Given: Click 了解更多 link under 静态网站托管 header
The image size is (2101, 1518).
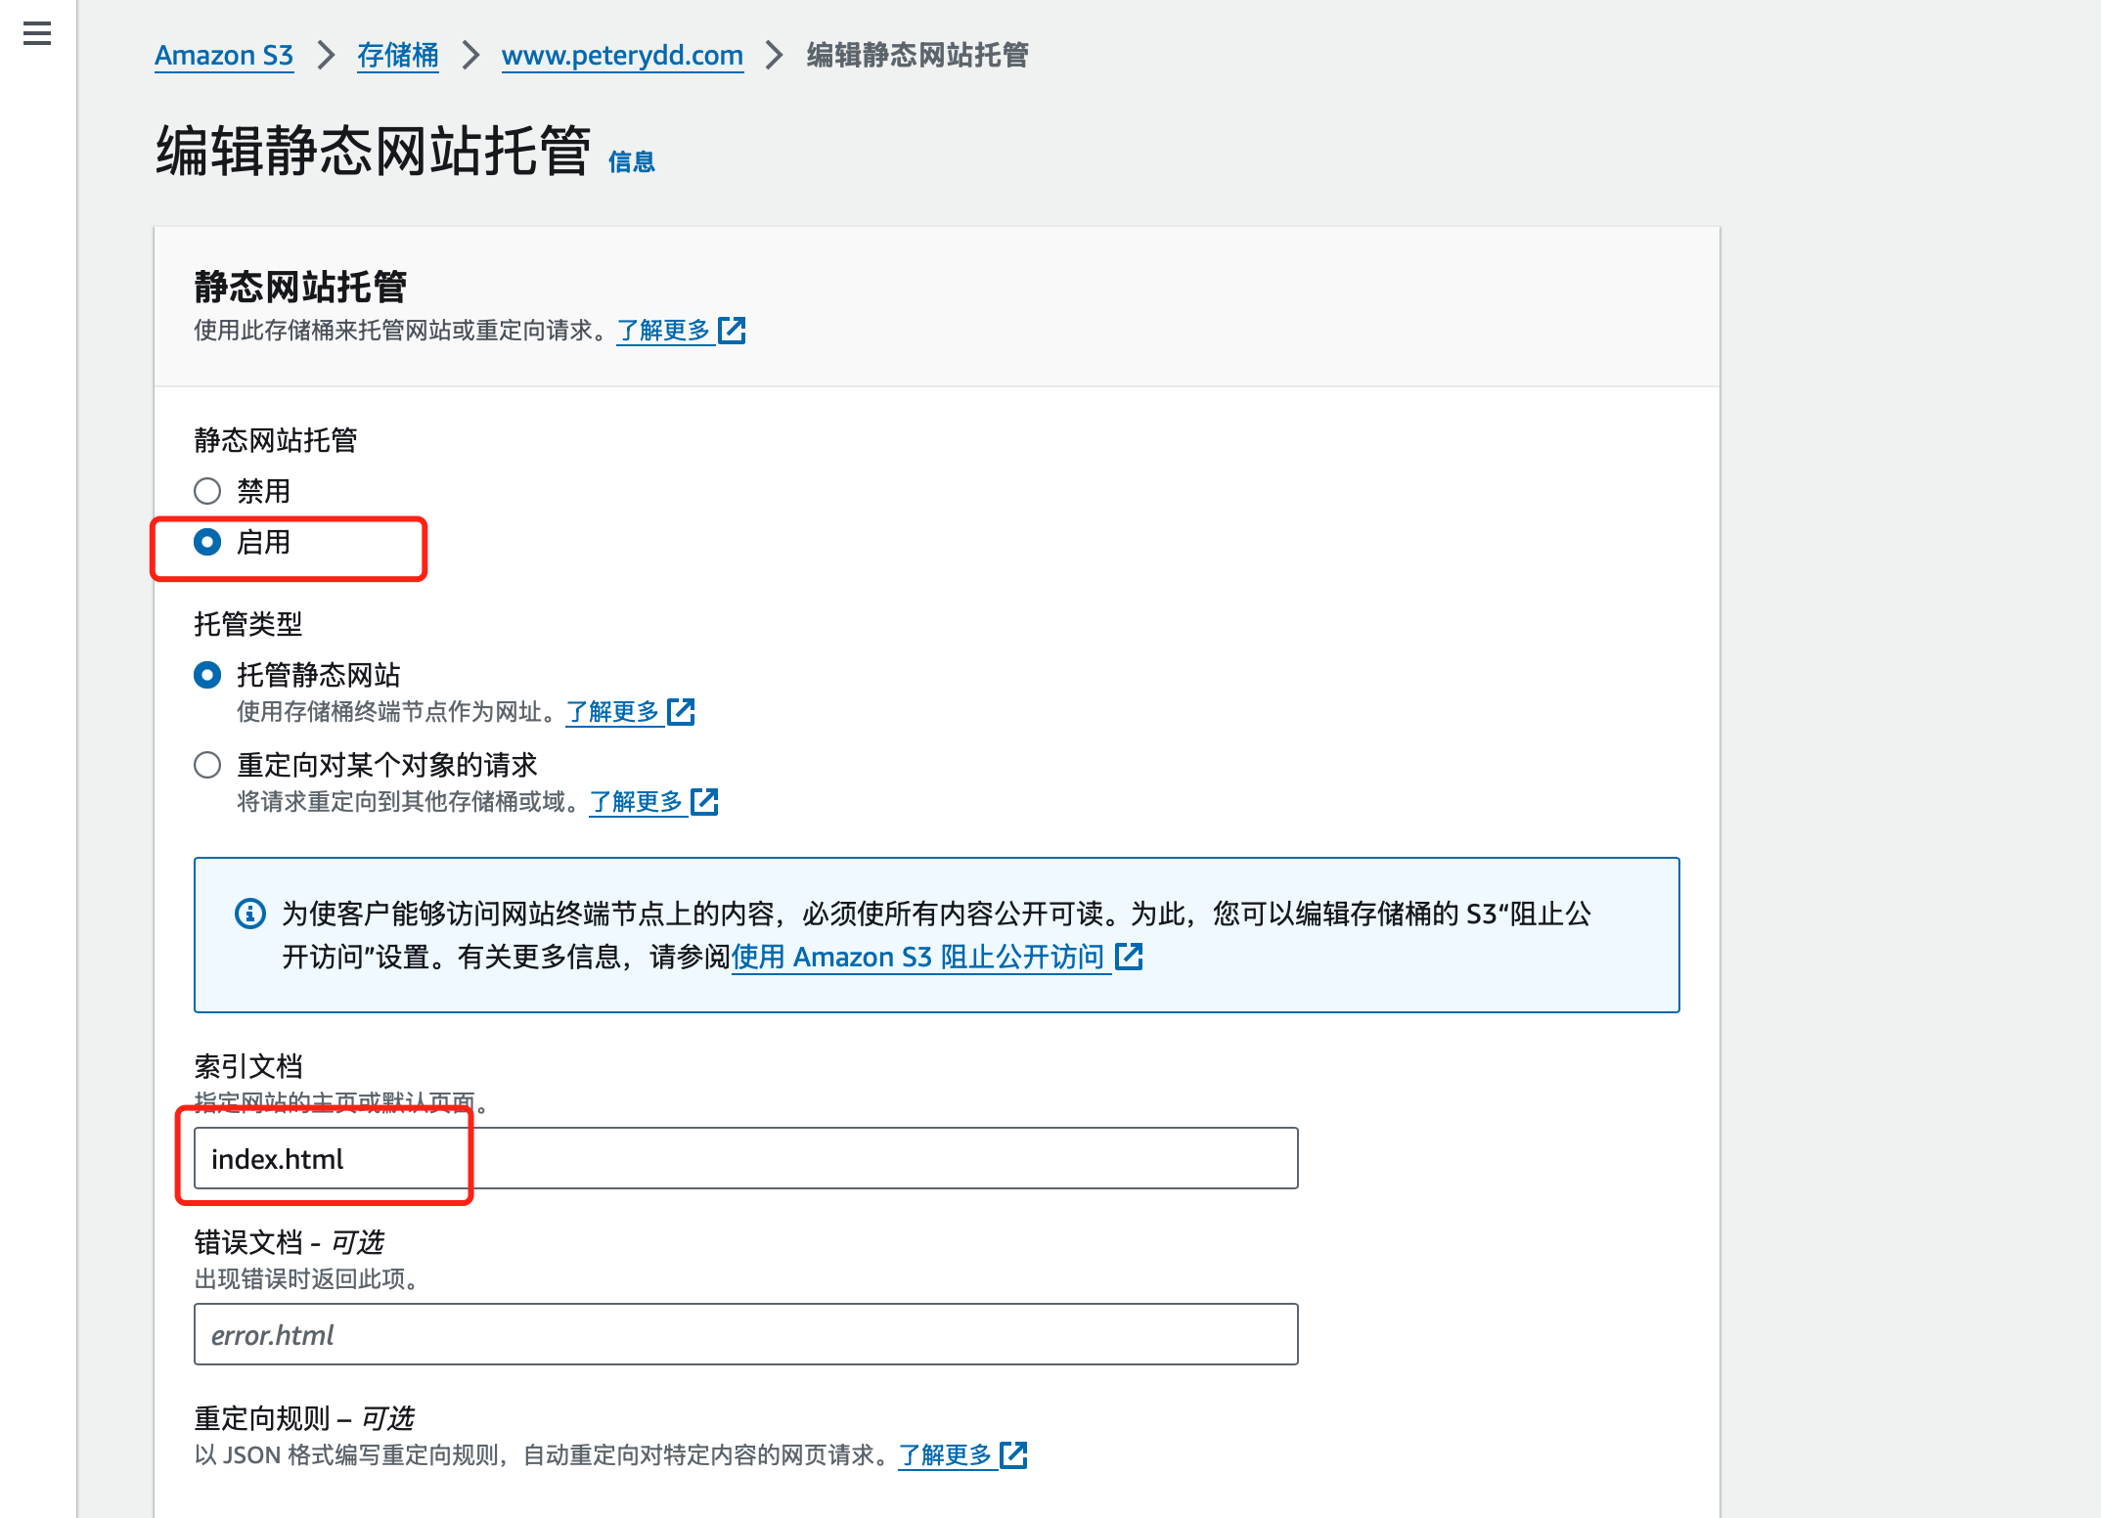Looking at the screenshot, I should (663, 331).
